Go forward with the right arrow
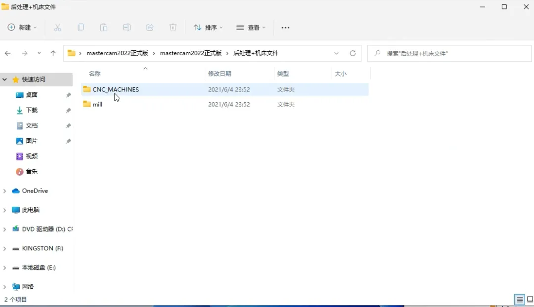The image size is (534, 307). (x=25, y=53)
